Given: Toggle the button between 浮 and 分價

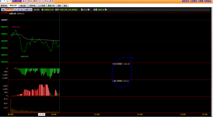Looking at the screenshot, I should 22,10.
